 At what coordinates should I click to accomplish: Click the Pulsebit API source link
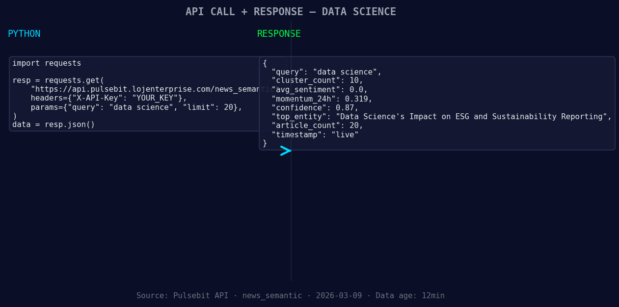tap(201, 295)
